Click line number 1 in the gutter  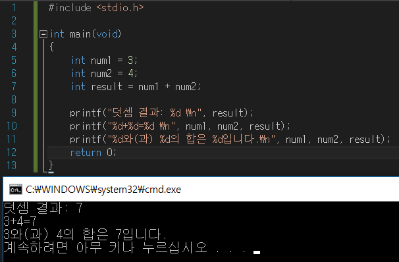point(14,8)
